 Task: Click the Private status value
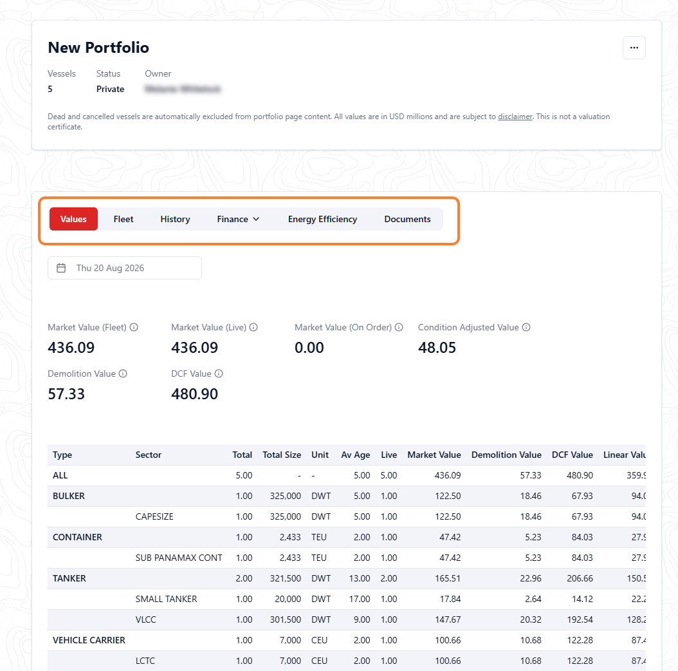tap(110, 89)
